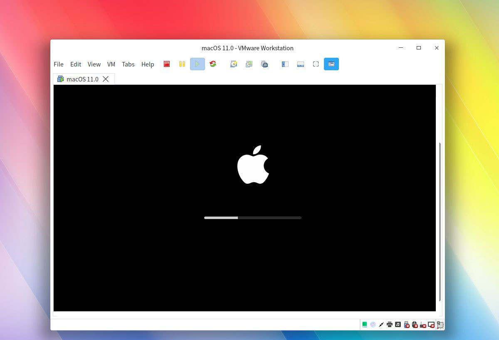
Task: Toggle the library sidebar panel view
Action: (285, 64)
